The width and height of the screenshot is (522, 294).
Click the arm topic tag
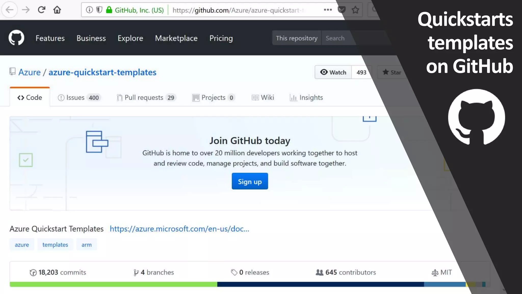click(86, 244)
